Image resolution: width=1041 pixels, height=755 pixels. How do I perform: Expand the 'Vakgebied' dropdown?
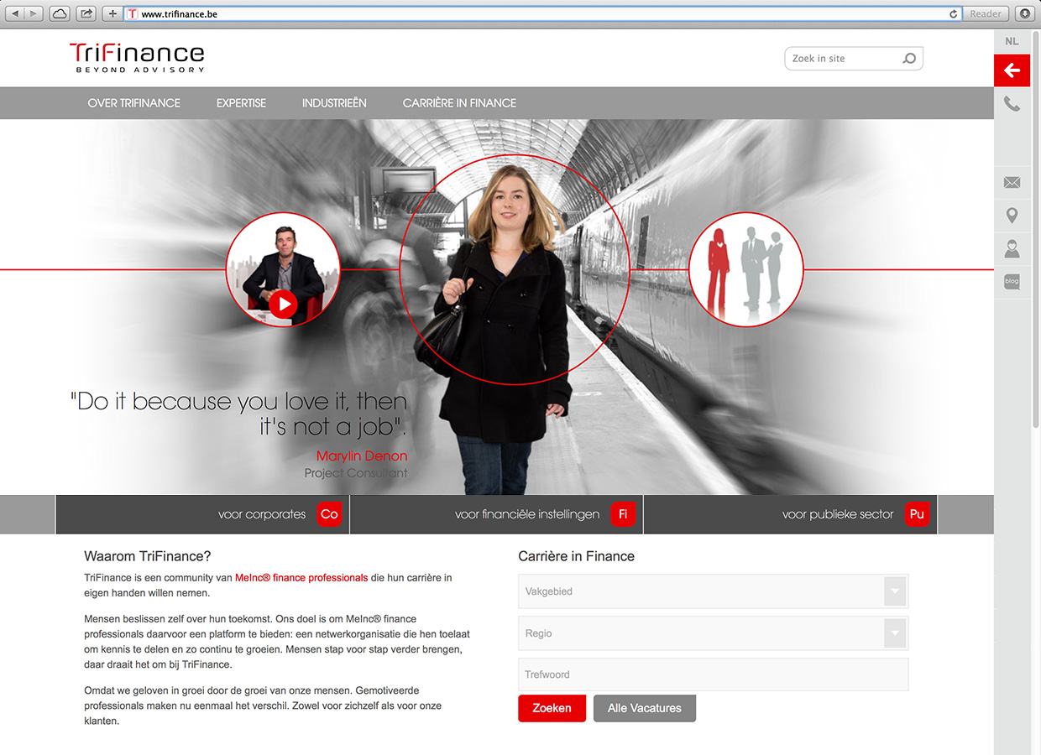(714, 591)
